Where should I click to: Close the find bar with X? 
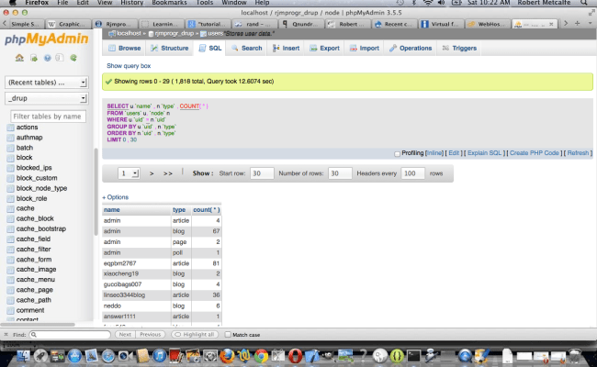[x=6, y=335]
